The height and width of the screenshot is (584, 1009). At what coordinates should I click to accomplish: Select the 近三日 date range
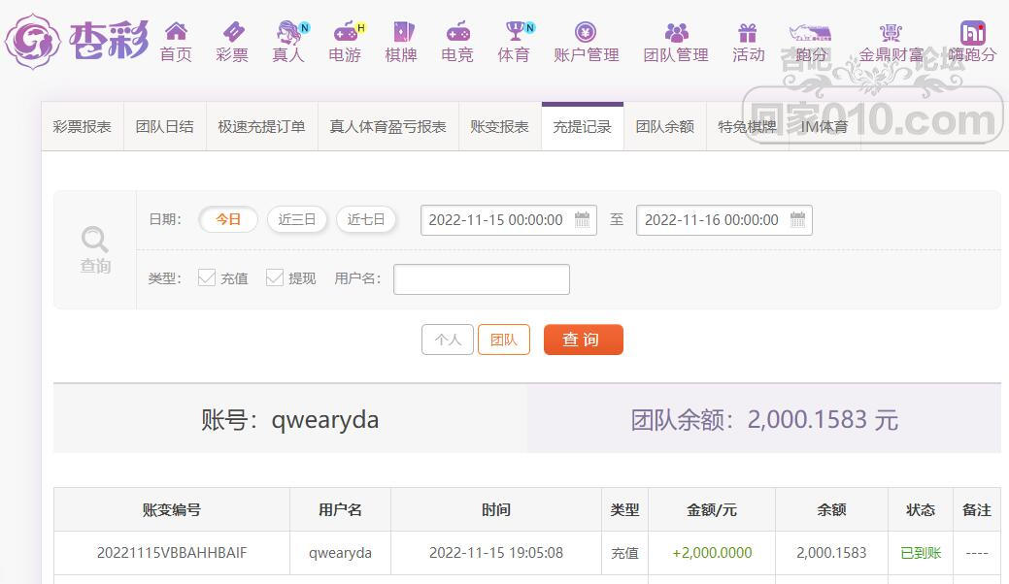[x=297, y=219]
